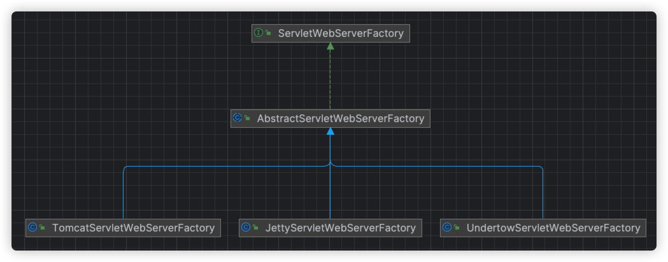This screenshot has height=262, width=668.
Task: Click the class icon on UndertowServletWebServerFactory
Action: tap(446, 228)
